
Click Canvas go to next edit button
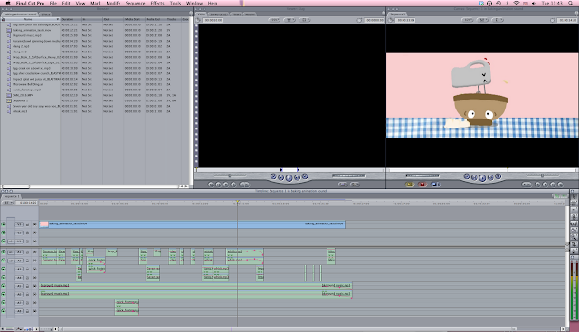[498, 176]
